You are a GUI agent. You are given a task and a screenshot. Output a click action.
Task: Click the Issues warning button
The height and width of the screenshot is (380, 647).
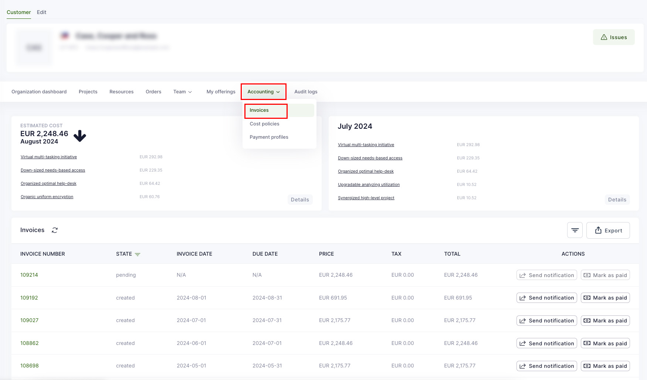point(613,37)
